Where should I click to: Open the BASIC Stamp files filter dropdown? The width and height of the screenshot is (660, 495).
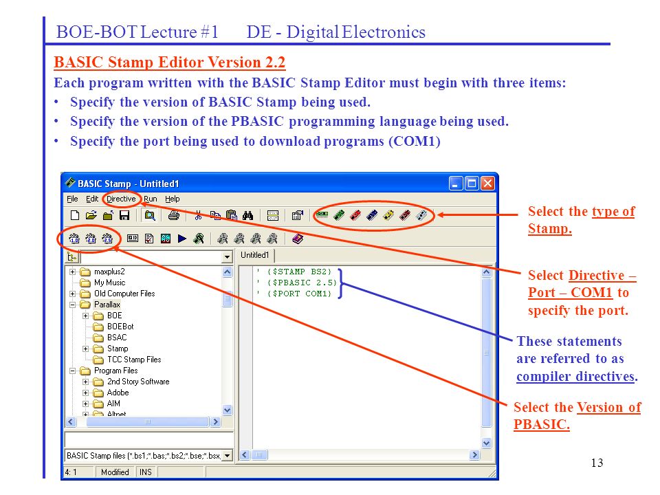click(228, 455)
